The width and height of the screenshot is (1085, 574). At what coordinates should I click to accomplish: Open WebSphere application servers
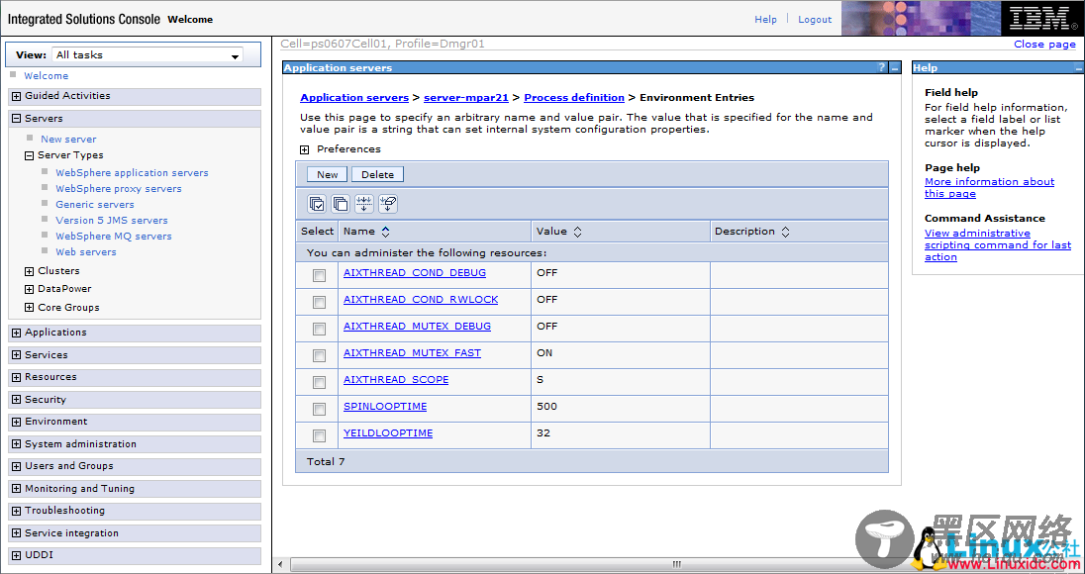pos(133,173)
